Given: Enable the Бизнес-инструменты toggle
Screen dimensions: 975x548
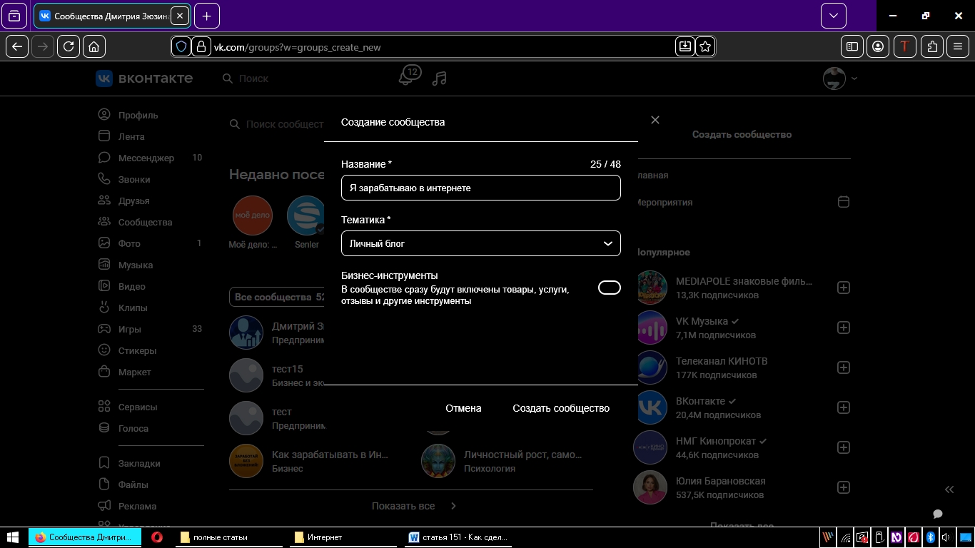Looking at the screenshot, I should pyautogui.click(x=609, y=288).
